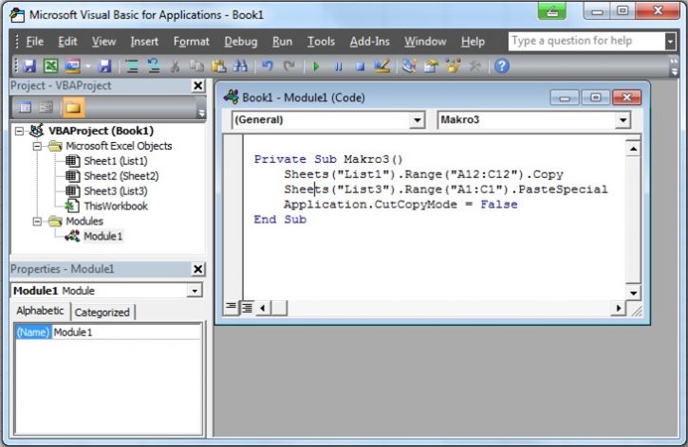
Task: Switch to the Categorized tab
Action: point(102,313)
